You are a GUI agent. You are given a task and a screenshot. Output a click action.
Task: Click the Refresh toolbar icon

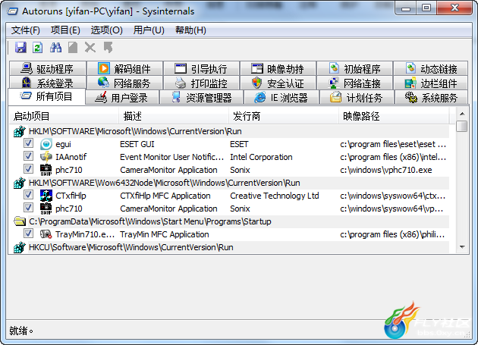pyautogui.click(x=37, y=48)
